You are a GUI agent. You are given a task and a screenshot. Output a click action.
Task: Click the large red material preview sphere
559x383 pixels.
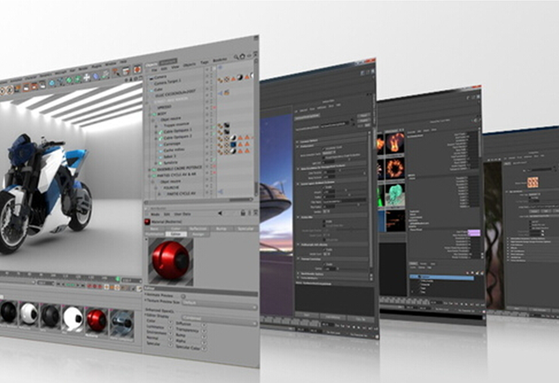tap(171, 259)
